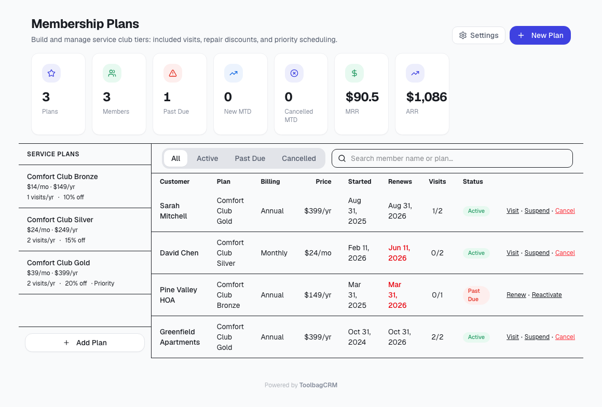Click the Greenfield Apartments customer name
Screen dimensions: 602x407
pyautogui.click(x=180, y=337)
